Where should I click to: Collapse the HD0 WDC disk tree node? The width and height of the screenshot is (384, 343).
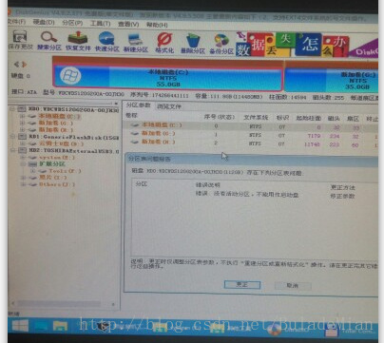12,109
